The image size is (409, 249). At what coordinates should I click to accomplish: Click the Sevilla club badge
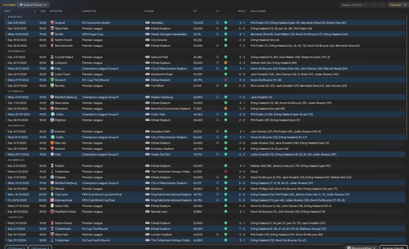52,34
